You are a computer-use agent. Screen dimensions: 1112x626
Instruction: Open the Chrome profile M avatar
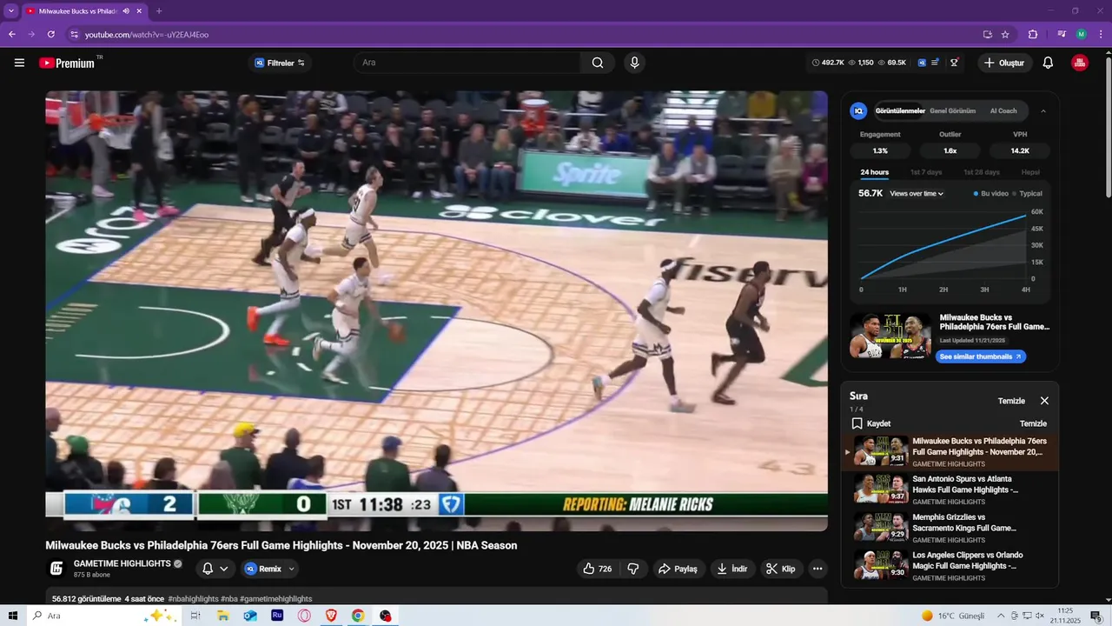1081,35
